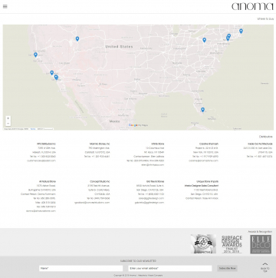Click the Marmo Stones, Inc heading

[100, 144]
